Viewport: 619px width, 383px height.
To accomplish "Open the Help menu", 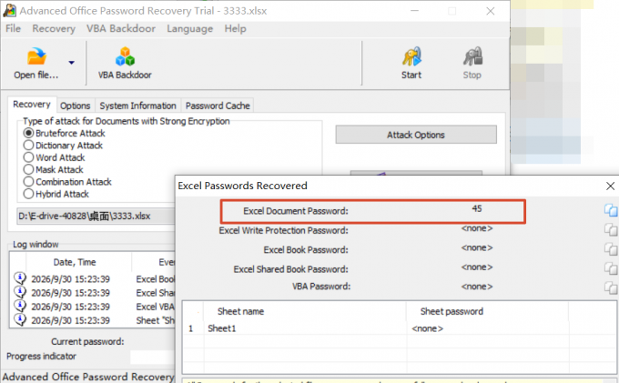I will (x=235, y=29).
